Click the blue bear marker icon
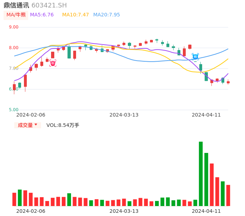This screenshot has height=216, width=245. click(195, 57)
